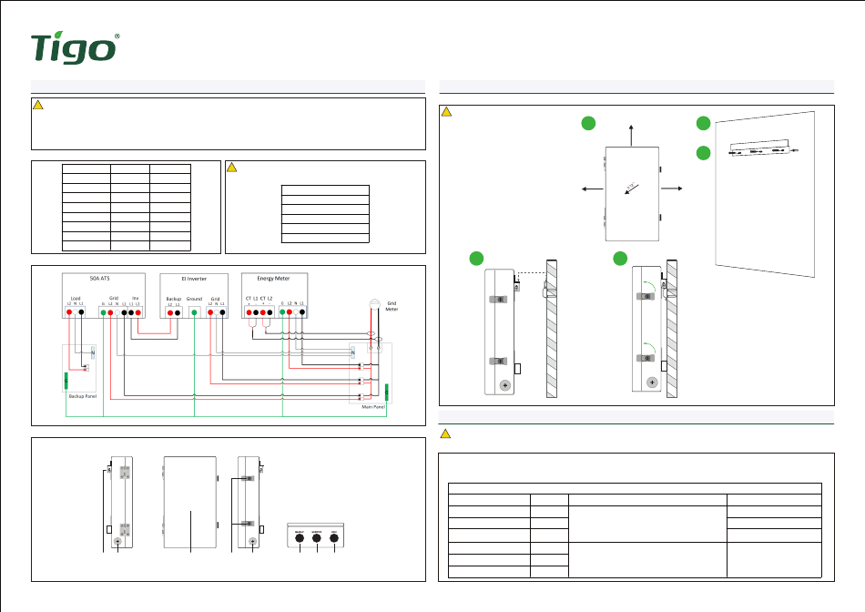Click the "Main Panel" label
Image resolution: width=865 pixels, height=612 pixels.
373,407
